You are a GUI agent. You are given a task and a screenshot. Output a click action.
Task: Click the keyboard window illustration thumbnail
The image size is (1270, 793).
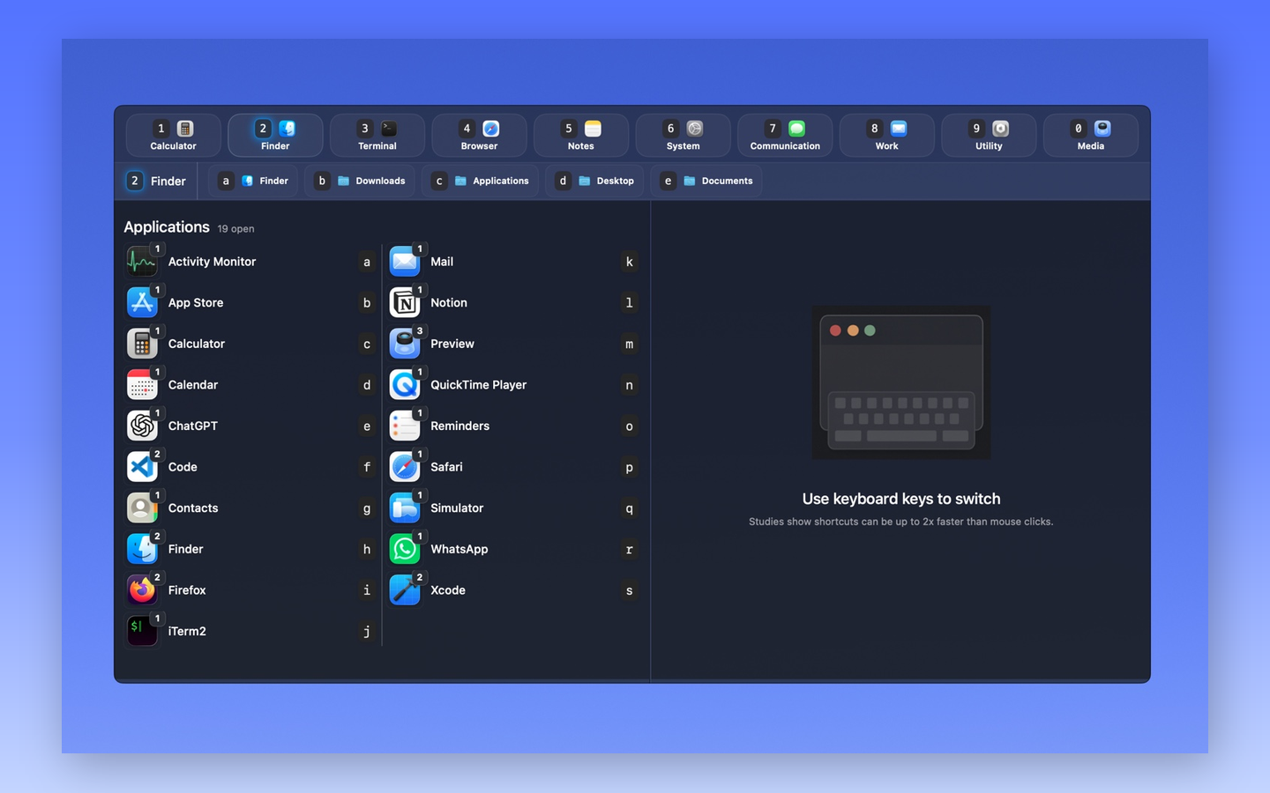(901, 382)
